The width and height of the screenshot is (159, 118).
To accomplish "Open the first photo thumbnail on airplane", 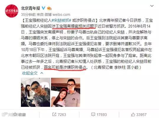I will coord(35,92).
